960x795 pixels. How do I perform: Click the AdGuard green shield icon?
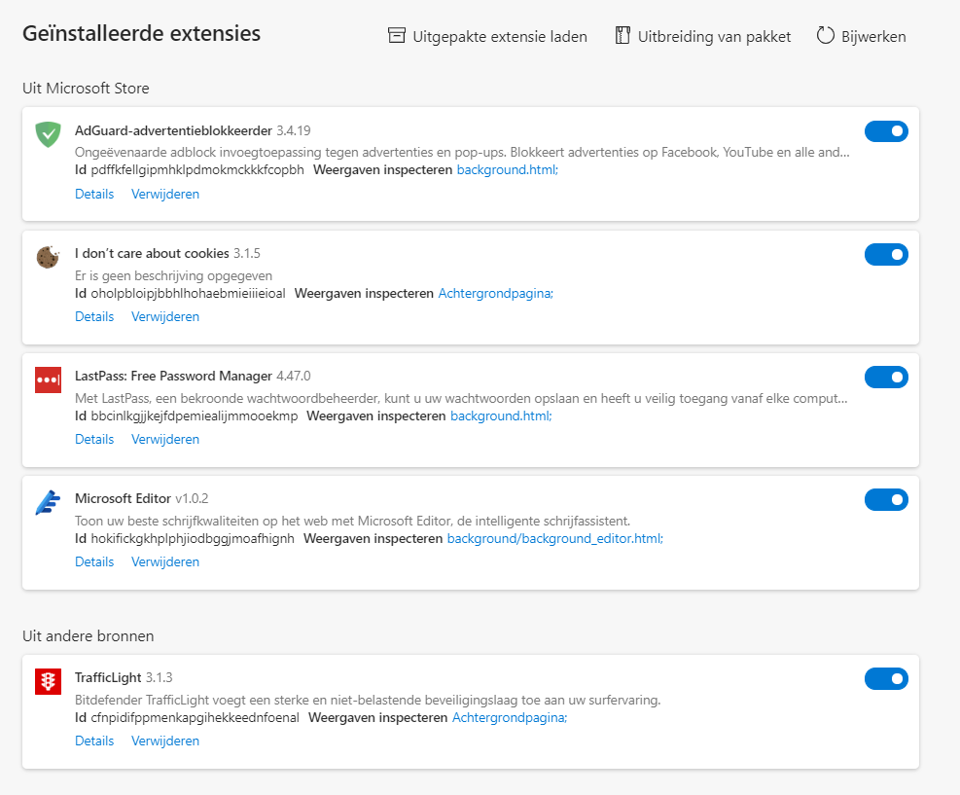[48, 134]
